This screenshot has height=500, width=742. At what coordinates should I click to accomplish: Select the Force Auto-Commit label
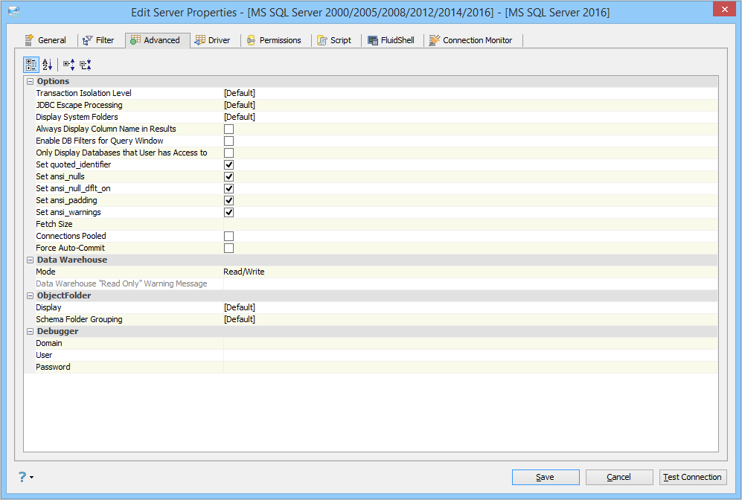70,248
